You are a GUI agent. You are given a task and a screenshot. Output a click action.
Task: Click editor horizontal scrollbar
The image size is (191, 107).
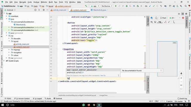(87, 93)
